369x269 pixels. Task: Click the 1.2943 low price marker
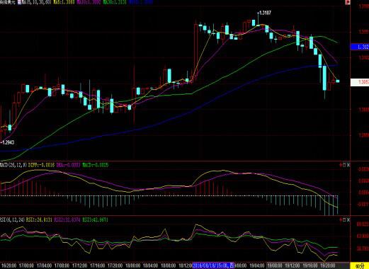point(8,142)
